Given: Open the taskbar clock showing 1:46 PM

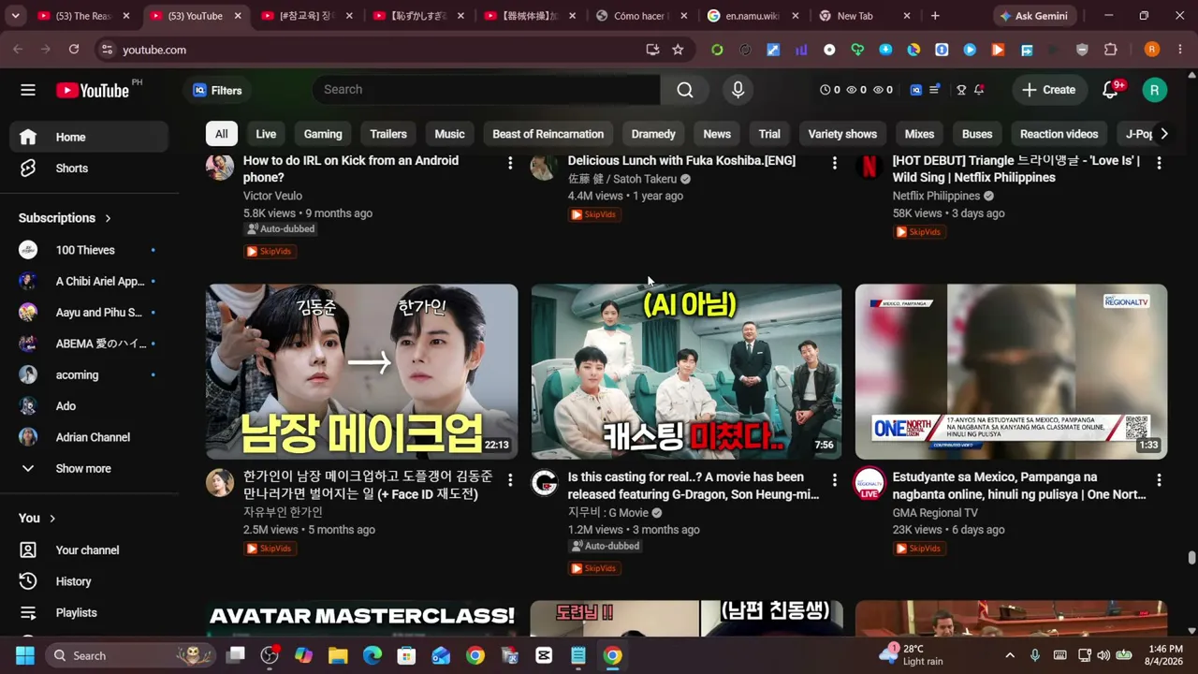Looking at the screenshot, I should 1163,655.
